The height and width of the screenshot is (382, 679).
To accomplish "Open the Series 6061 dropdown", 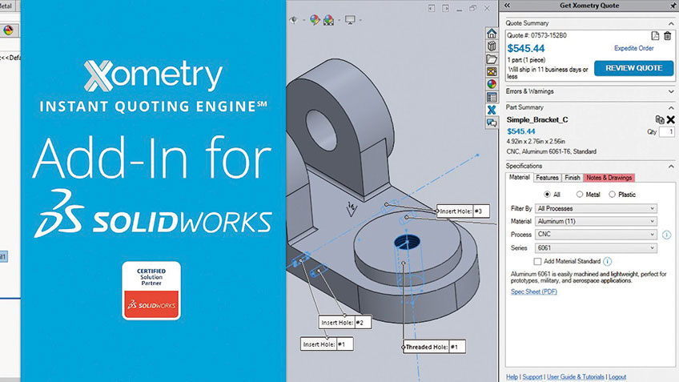I will tap(596, 248).
